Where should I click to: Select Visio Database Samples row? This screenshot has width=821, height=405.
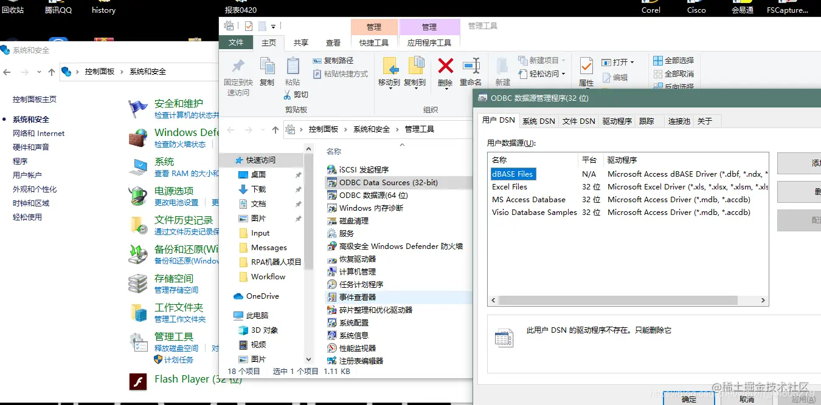click(x=628, y=212)
